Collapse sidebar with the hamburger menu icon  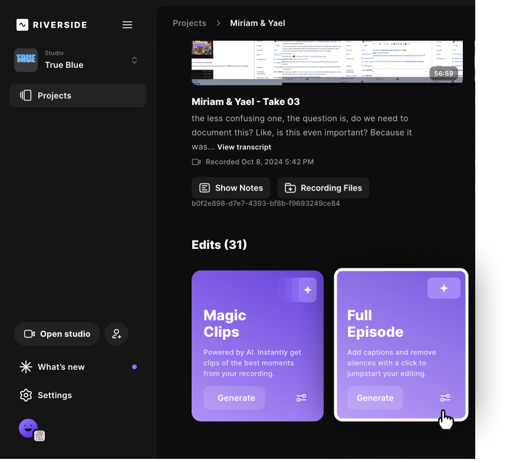tap(127, 25)
